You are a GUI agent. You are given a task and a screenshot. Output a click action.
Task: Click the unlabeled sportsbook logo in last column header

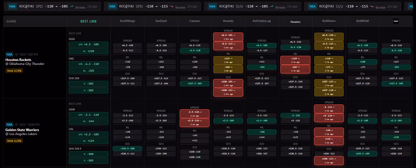point(396,21)
